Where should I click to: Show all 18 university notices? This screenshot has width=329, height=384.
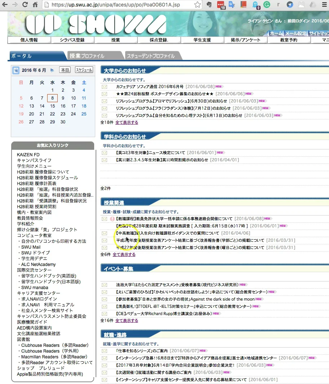[127, 122]
